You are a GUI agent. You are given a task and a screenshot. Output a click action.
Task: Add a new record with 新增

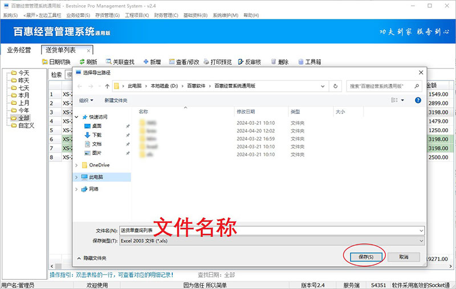click(x=152, y=62)
